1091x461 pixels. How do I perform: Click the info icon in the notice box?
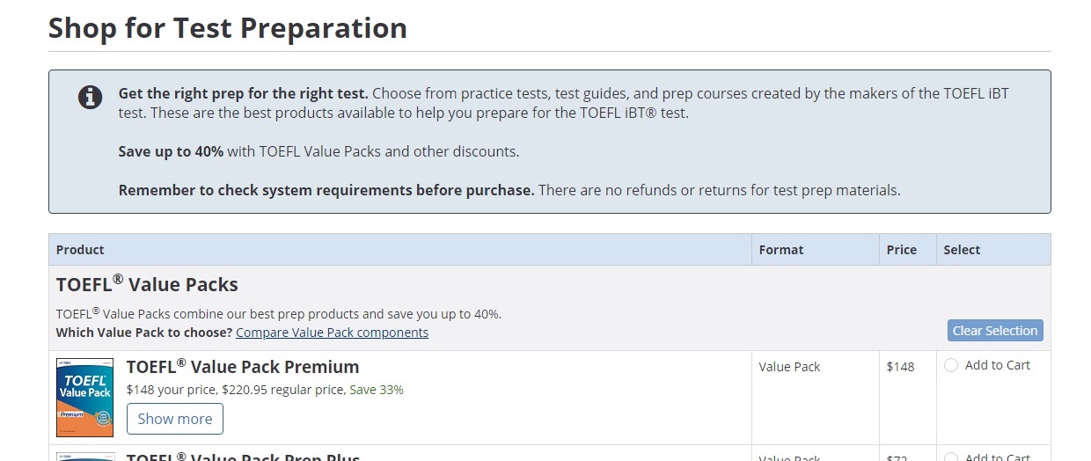(x=91, y=97)
